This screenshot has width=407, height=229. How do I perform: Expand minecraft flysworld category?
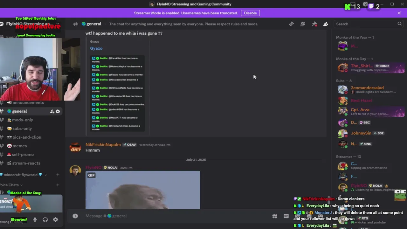click(23, 175)
